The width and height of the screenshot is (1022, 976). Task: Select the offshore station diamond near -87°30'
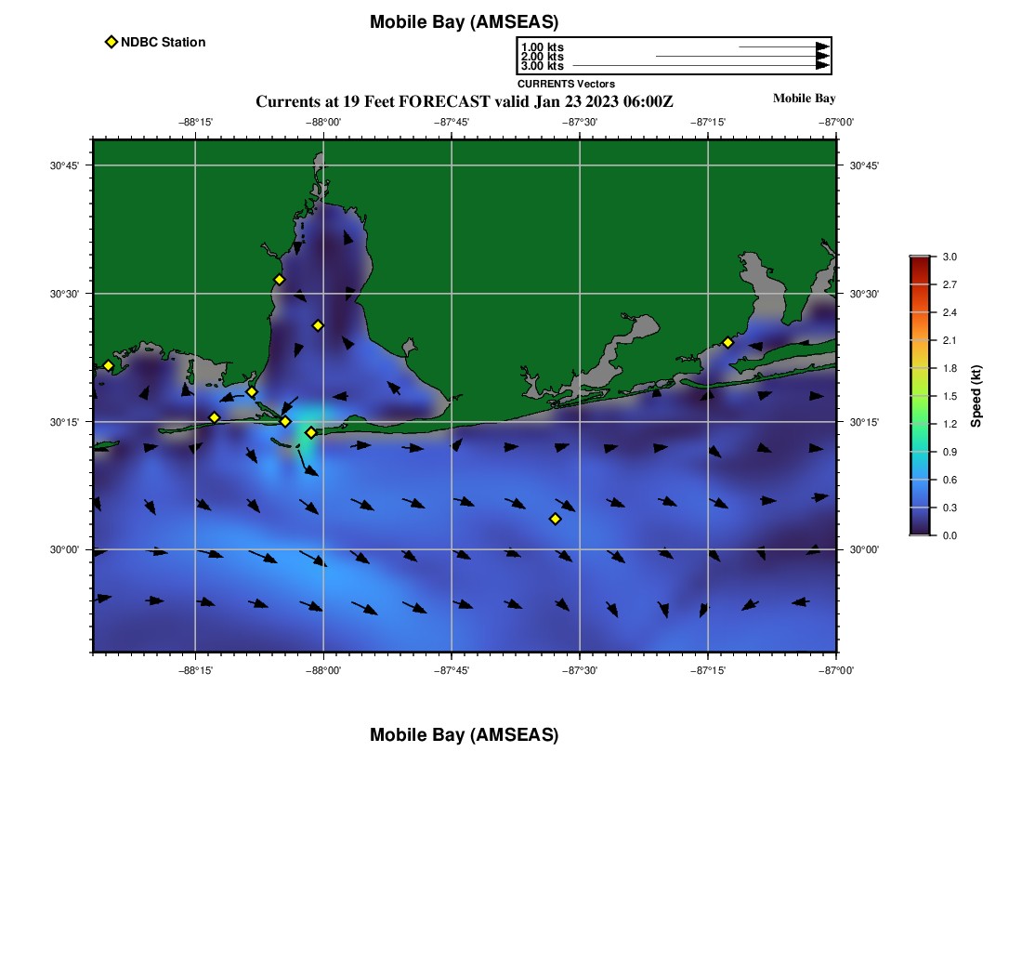click(x=556, y=519)
